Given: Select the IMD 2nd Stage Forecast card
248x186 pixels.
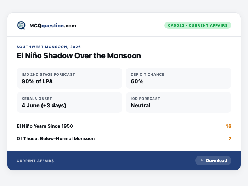Looking at the screenshot, I should (x=69, y=78).
